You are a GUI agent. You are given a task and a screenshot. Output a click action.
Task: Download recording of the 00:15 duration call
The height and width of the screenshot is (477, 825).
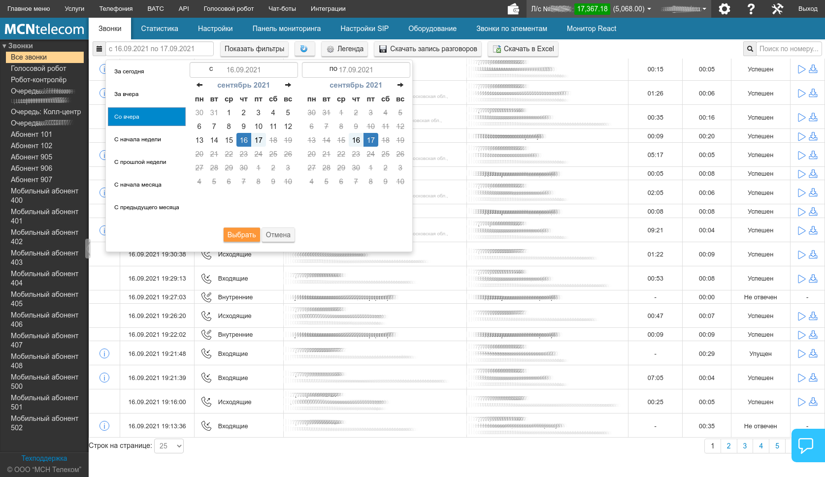813,69
